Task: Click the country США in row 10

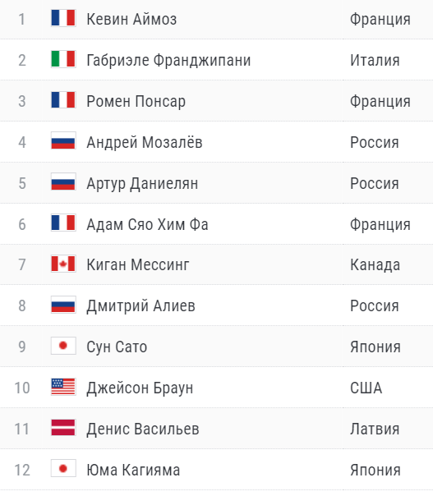Action: pos(366,388)
